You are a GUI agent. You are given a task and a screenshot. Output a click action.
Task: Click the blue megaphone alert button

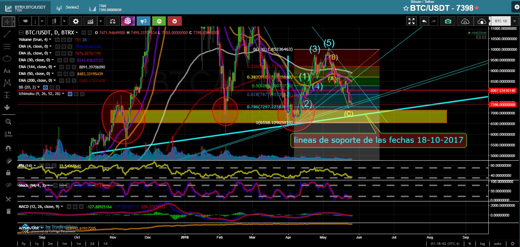(x=143, y=21)
